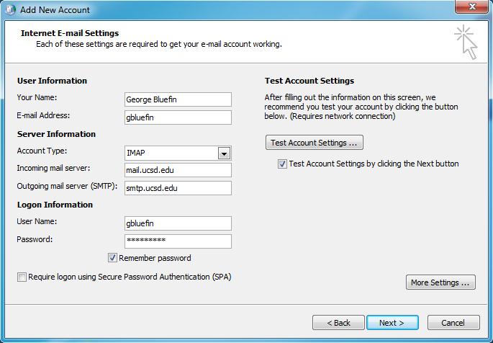
Task: Close the Add New Account dialog
Action: tap(471, 6)
